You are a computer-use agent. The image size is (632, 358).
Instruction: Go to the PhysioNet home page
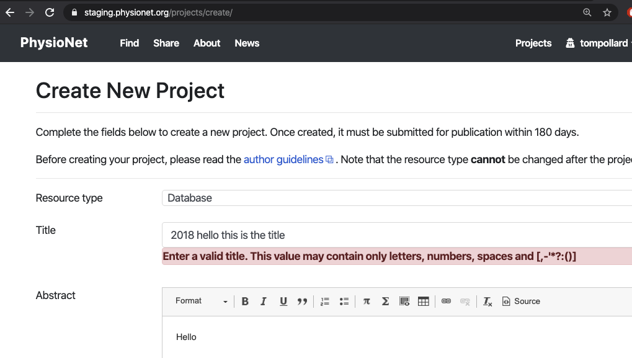click(x=54, y=43)
